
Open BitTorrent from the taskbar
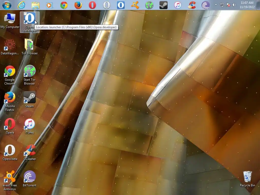point(206,5)
